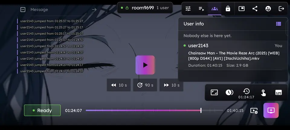Click the green connection indicator beside room9699
This screenshot has height=130, width=290.
pos(122,8)
